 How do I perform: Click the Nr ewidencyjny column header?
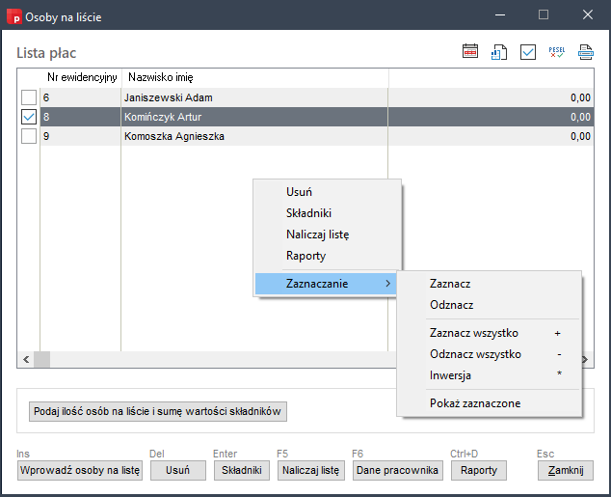[x=82, y=77]
